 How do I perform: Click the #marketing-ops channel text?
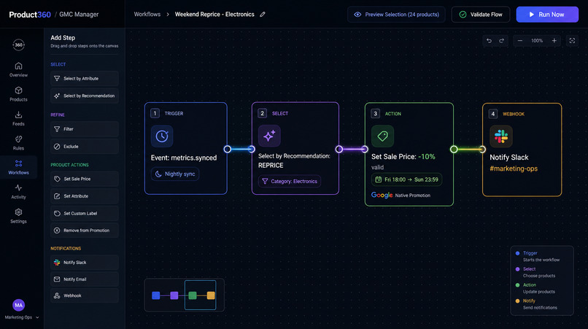pos(514,169)
